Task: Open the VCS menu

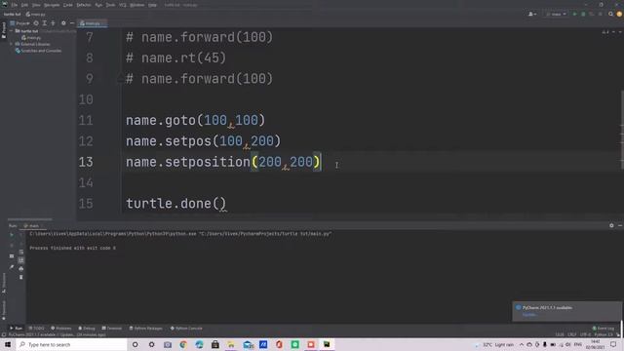Action: [x=123, y=5]
